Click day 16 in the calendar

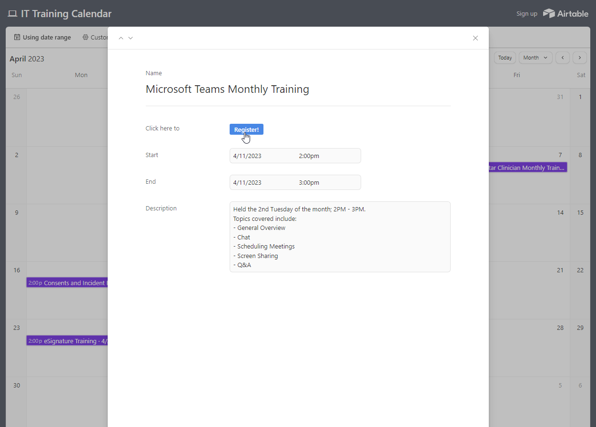(x=17, y=270)
